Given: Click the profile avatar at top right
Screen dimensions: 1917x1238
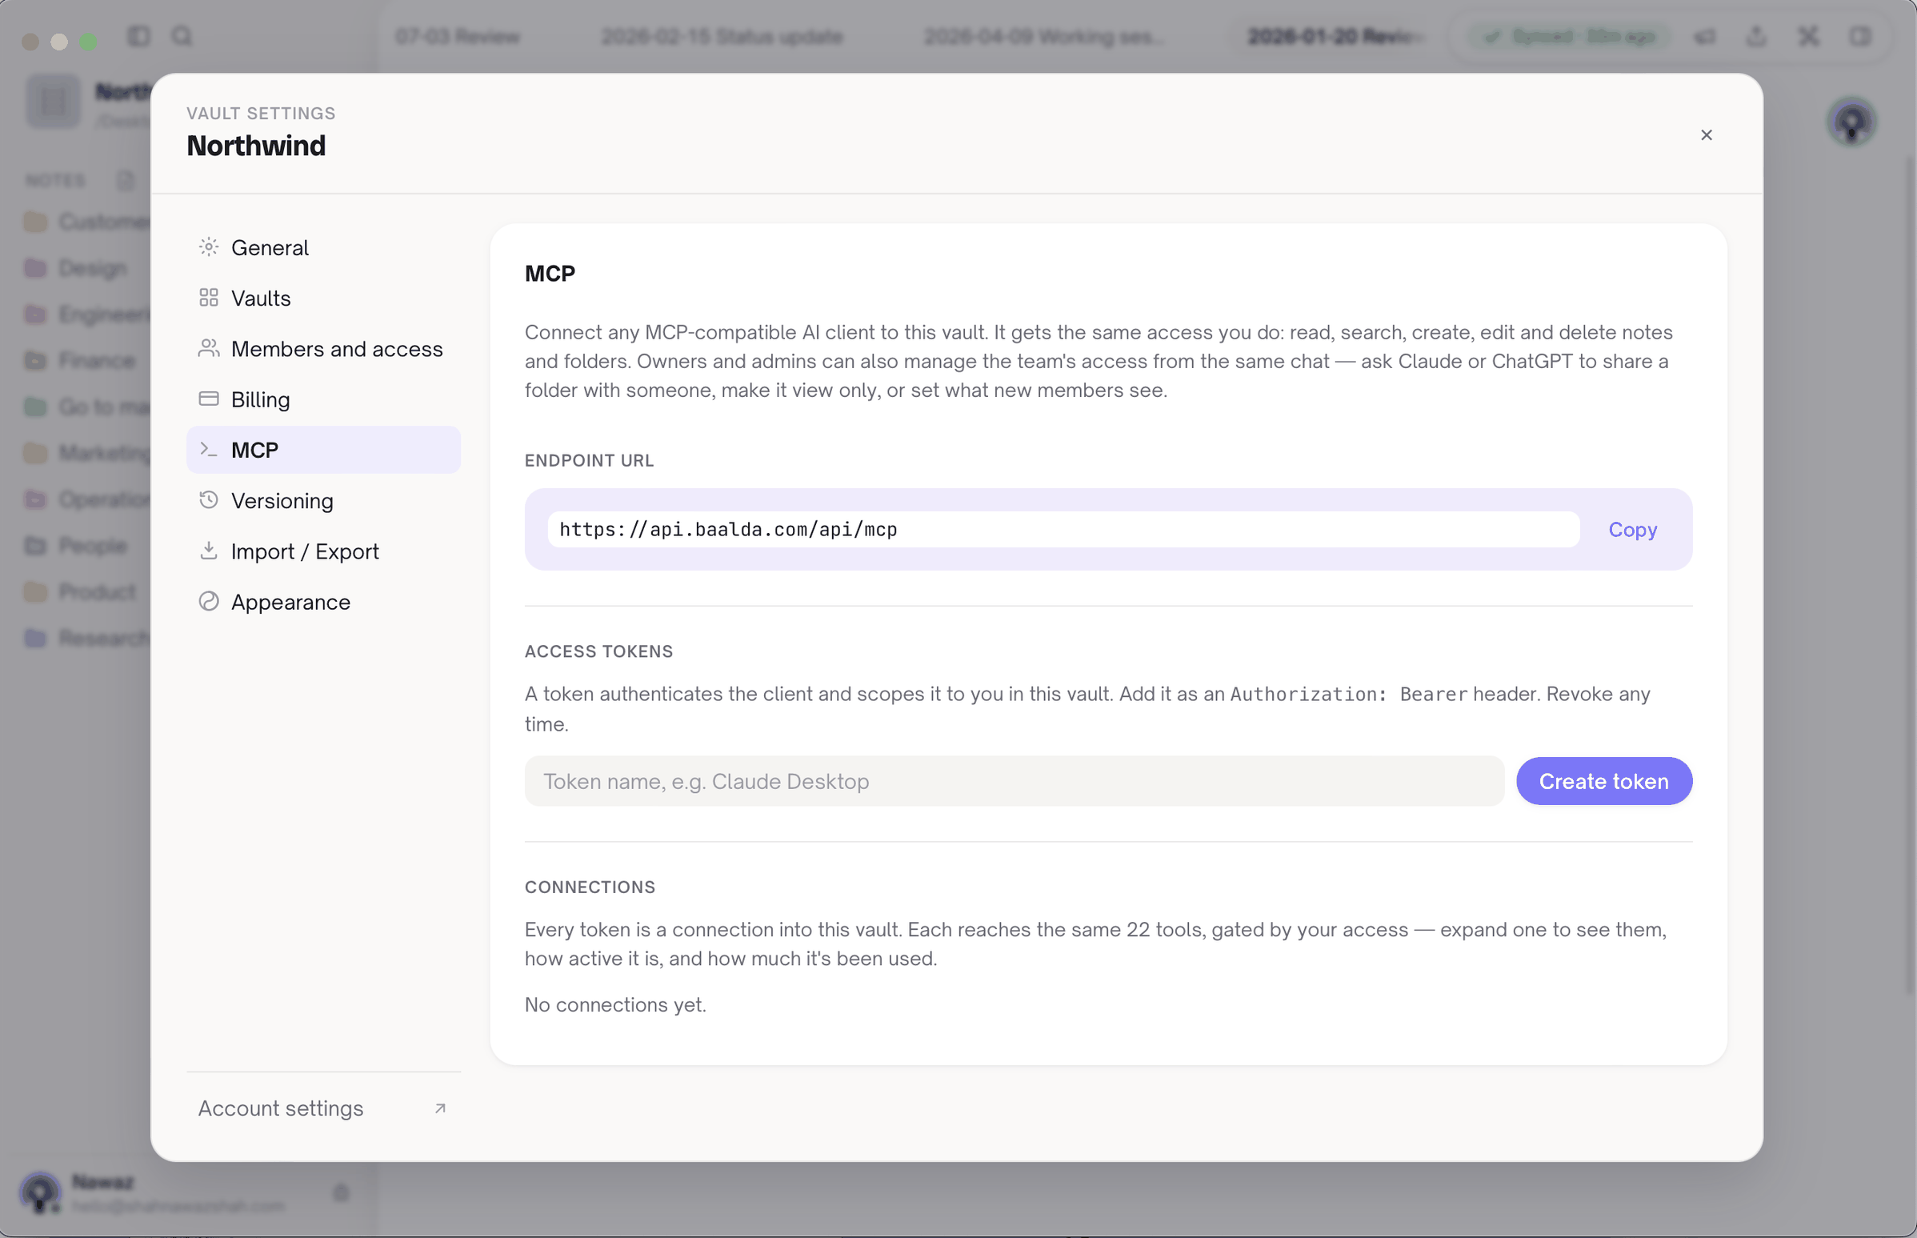Looking at the screenshot, I should pos(1851,122).
